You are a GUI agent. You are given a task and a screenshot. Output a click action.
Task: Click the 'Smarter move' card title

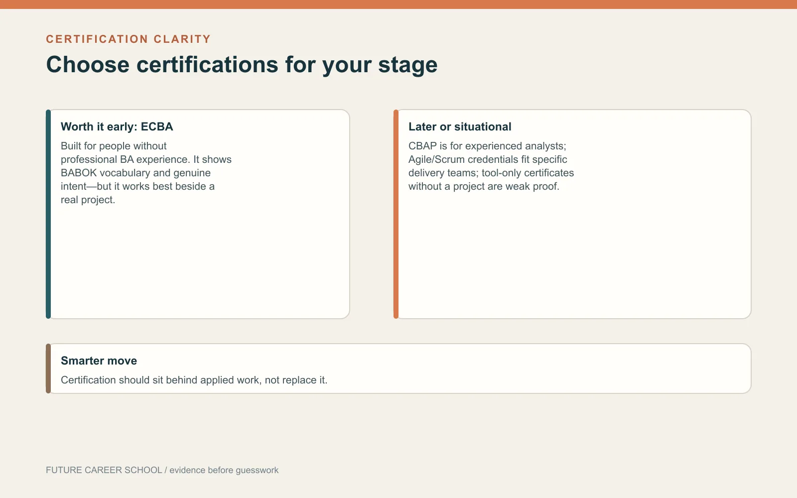click(x=99, y=361)
